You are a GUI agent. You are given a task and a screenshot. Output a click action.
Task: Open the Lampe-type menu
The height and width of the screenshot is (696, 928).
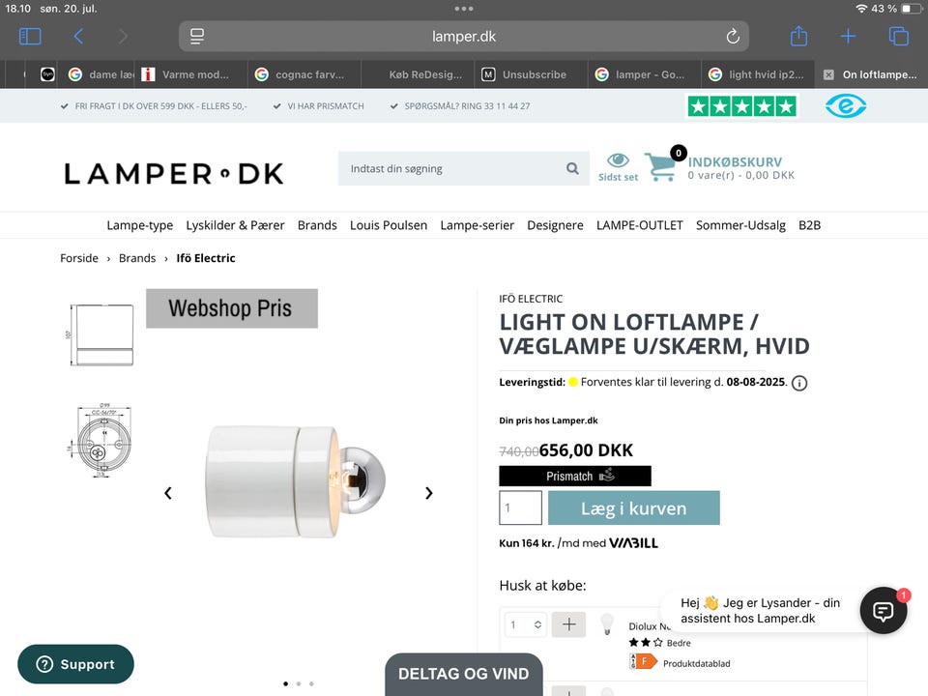pos(139,225)
